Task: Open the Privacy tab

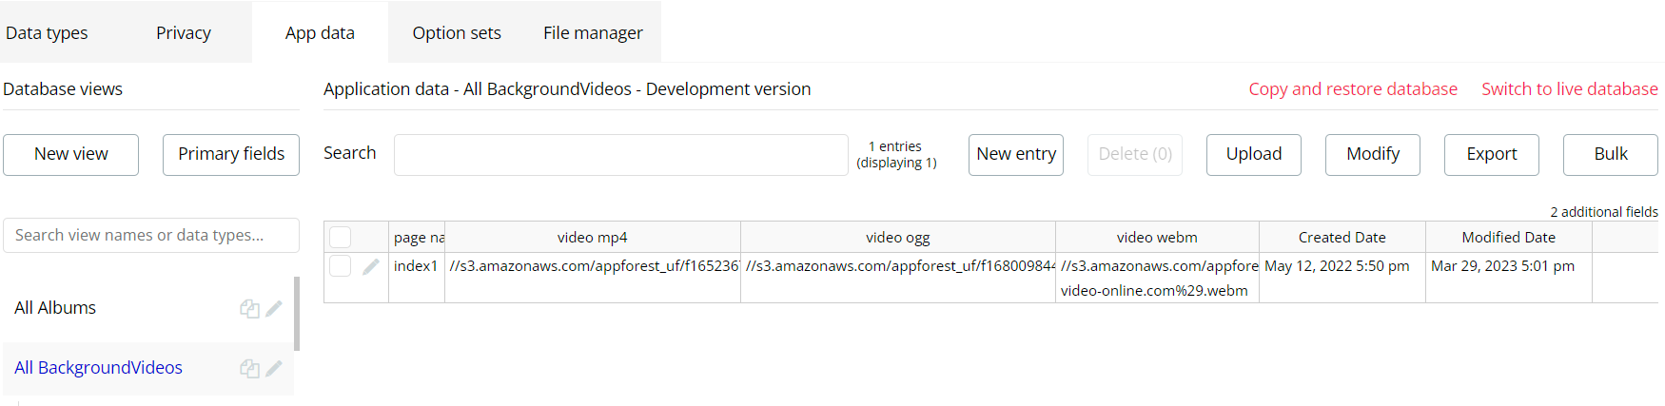Action: [184, 32]
